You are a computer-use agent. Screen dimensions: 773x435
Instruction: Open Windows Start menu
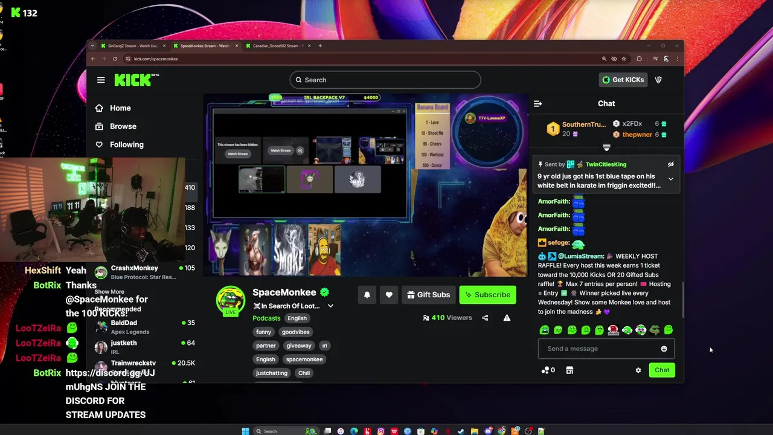[x=245, y=431]
